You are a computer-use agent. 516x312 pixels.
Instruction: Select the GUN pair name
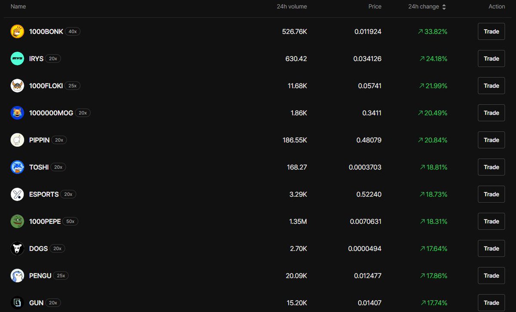(36, 303)
